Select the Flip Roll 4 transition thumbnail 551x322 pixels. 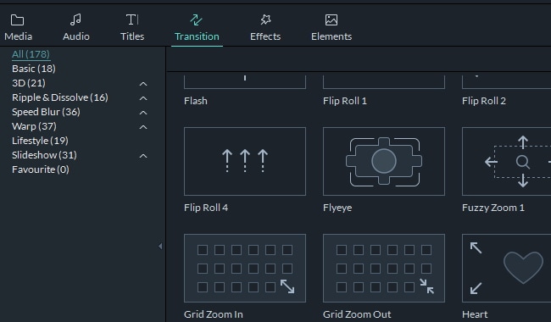coord(245,161)
